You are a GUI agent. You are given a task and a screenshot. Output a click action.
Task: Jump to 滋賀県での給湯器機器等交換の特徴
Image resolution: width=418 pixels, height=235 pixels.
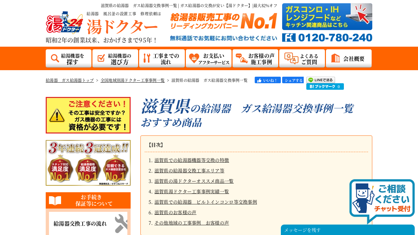click(x=191, y=160)
